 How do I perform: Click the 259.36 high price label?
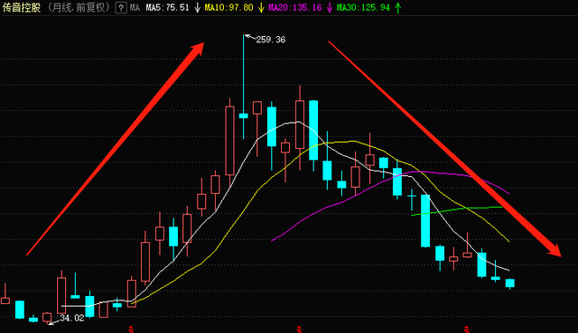271,40
